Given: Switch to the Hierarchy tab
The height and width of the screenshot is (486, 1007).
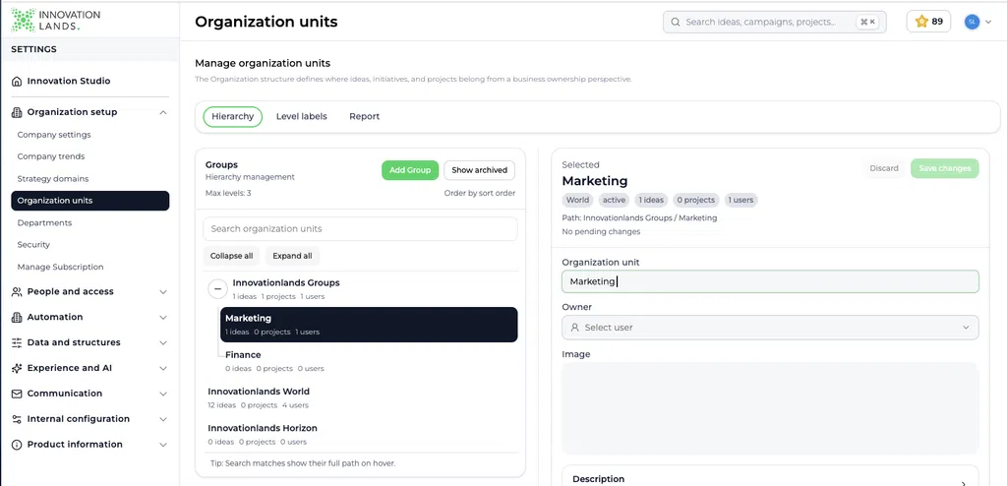Looking at the screenshot, I should coord(232,116).
